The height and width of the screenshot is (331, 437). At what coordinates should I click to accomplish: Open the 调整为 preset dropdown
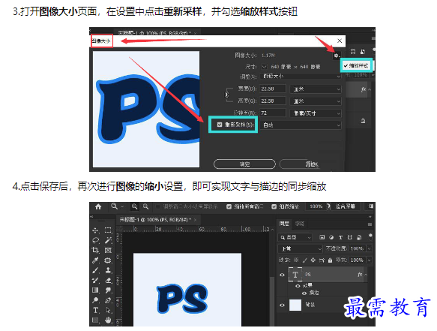[x=301, y=77]
